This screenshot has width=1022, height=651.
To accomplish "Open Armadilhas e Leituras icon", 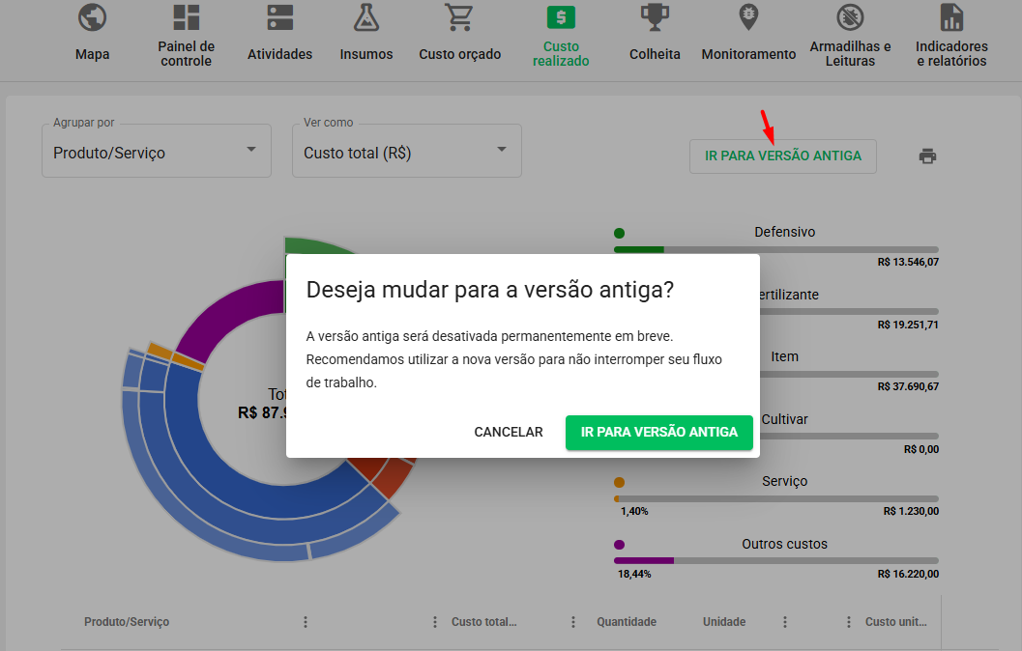I will click(x=850, y=17).
